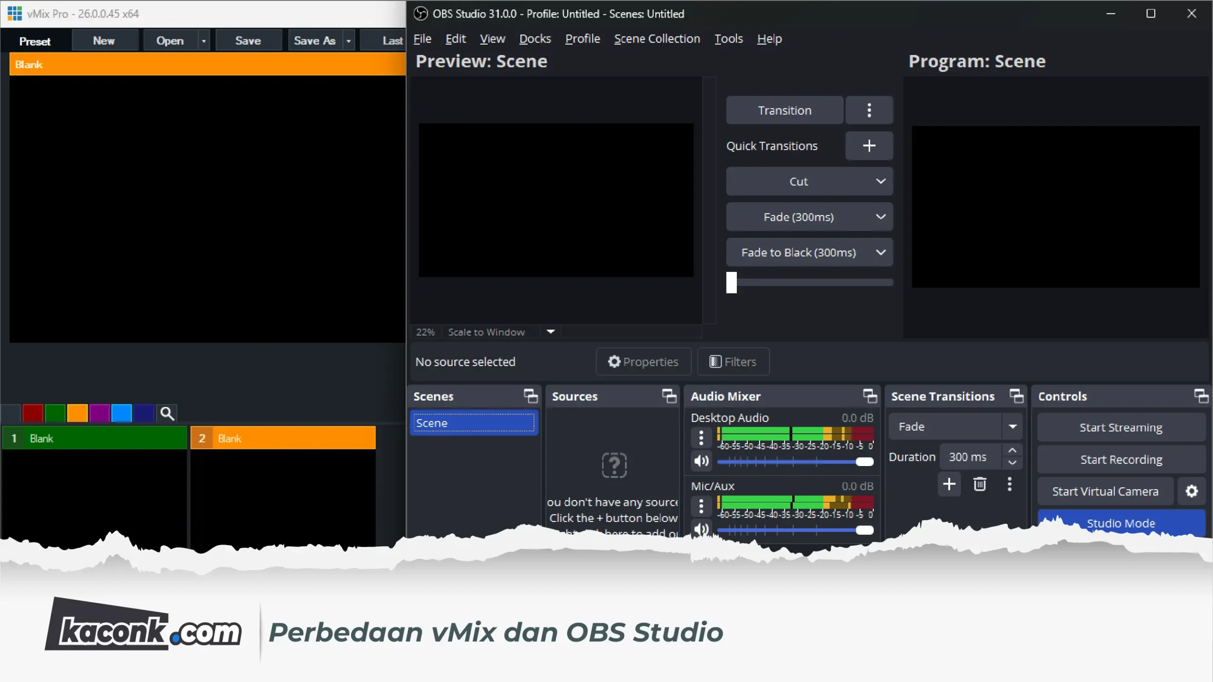Click trash icon to remove scene transition
The width and height of the screenshot is (1213, 682).
[980, 484]
